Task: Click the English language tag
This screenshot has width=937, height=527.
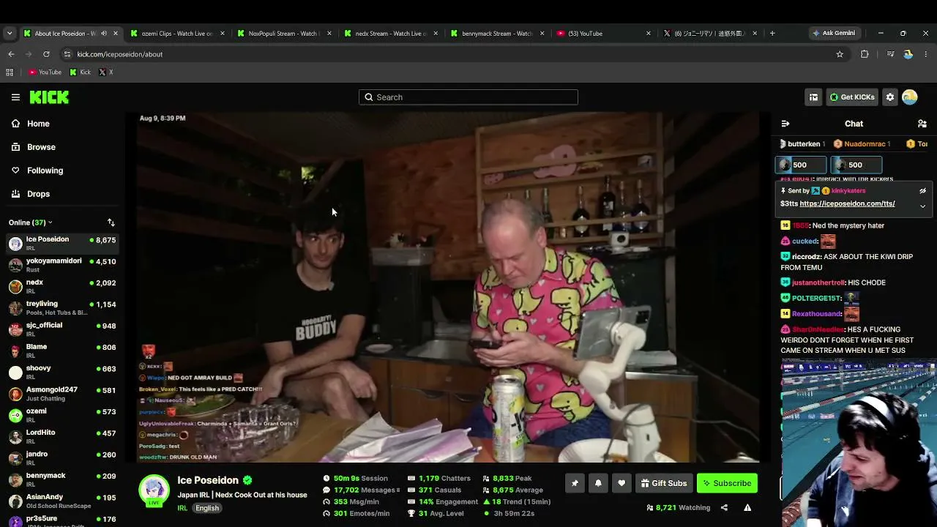Action: [207, 508]
